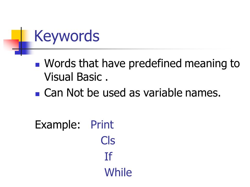Select the 'Print' keyword example
The image size is (250, 187).
102,124
